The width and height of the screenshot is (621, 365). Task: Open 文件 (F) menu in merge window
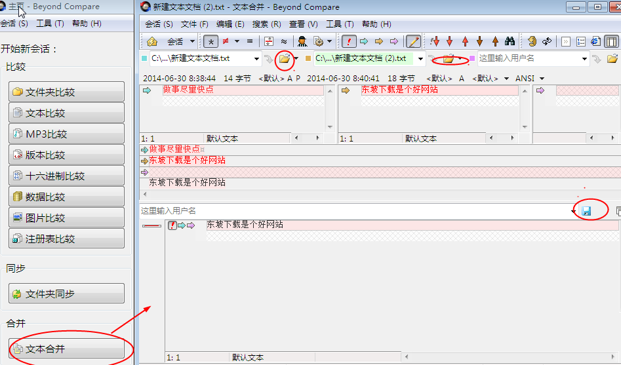[195, 24]
